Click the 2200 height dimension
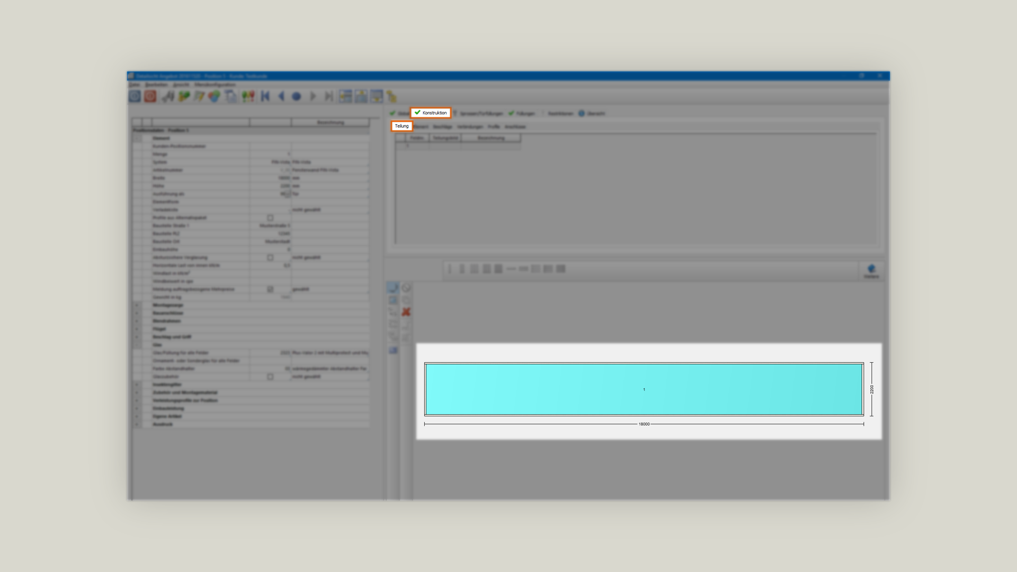Viewport: 1017px width, 572px height. [x=872, y=389]
